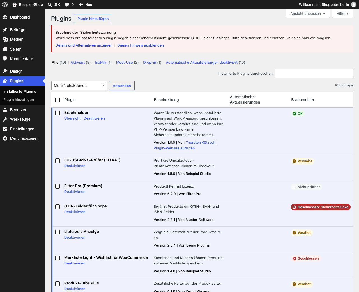Open Plugin hinzufügen sidebar submenu
The height and width of the screenshot is (292, 359).
click(19, 99)
